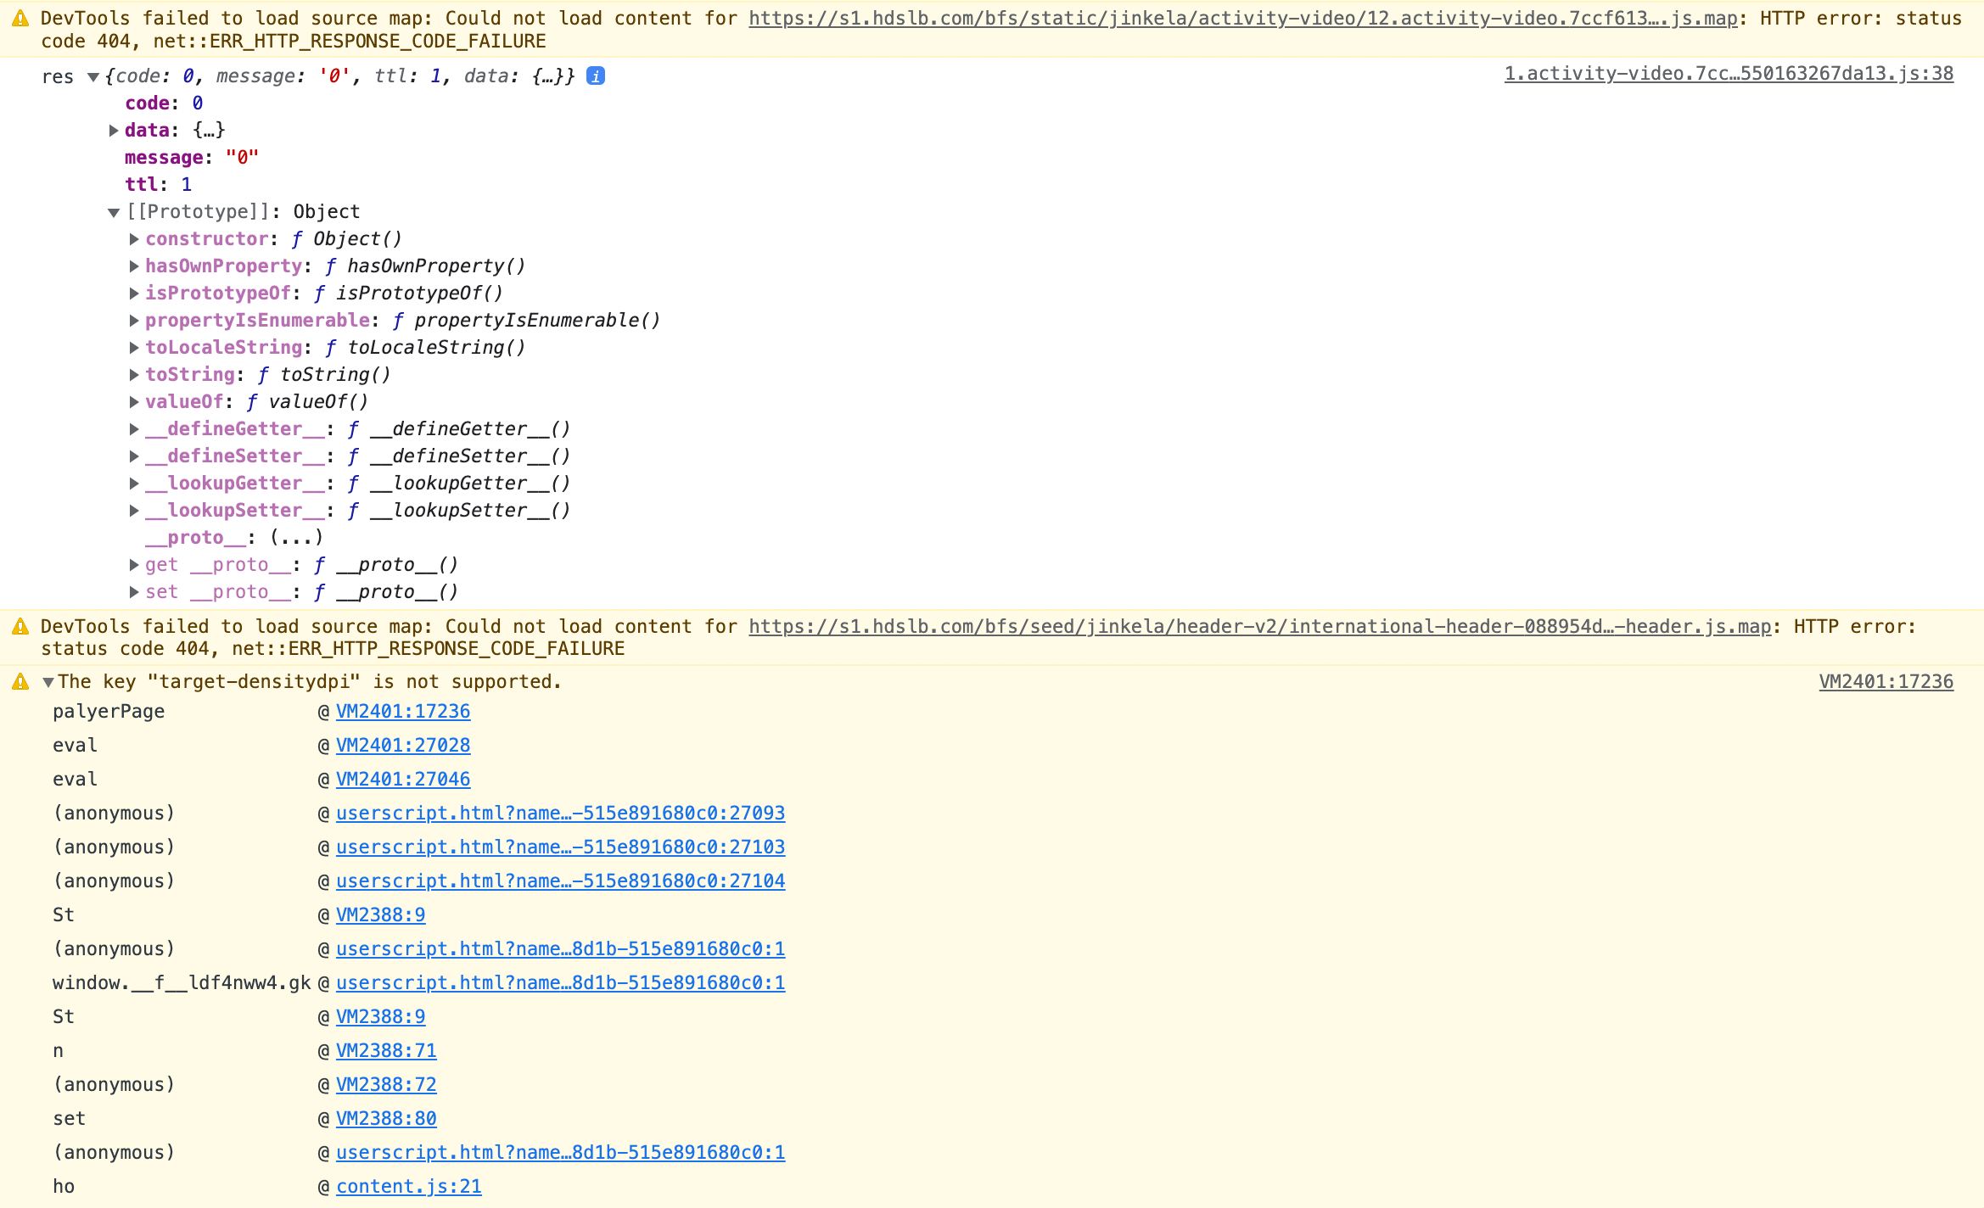This screenshot has width=1984, height=1208.
Task: Expand the __defineGetter__ entry
Action: pyautogui.click(x=134, y=429)
